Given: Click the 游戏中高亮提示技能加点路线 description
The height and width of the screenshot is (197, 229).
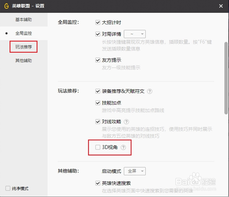Looking at the screenshot, I should point(133,110).
